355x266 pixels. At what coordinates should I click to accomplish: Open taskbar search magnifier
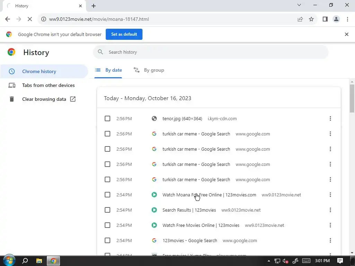[25, 261]
